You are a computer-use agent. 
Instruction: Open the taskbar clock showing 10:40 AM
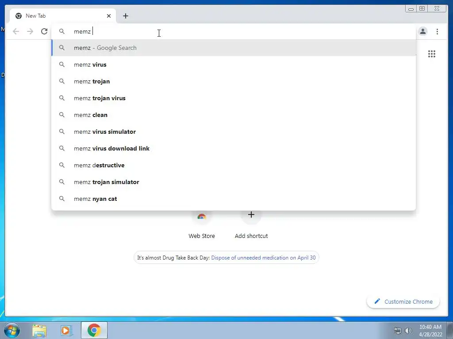[430, 331]
